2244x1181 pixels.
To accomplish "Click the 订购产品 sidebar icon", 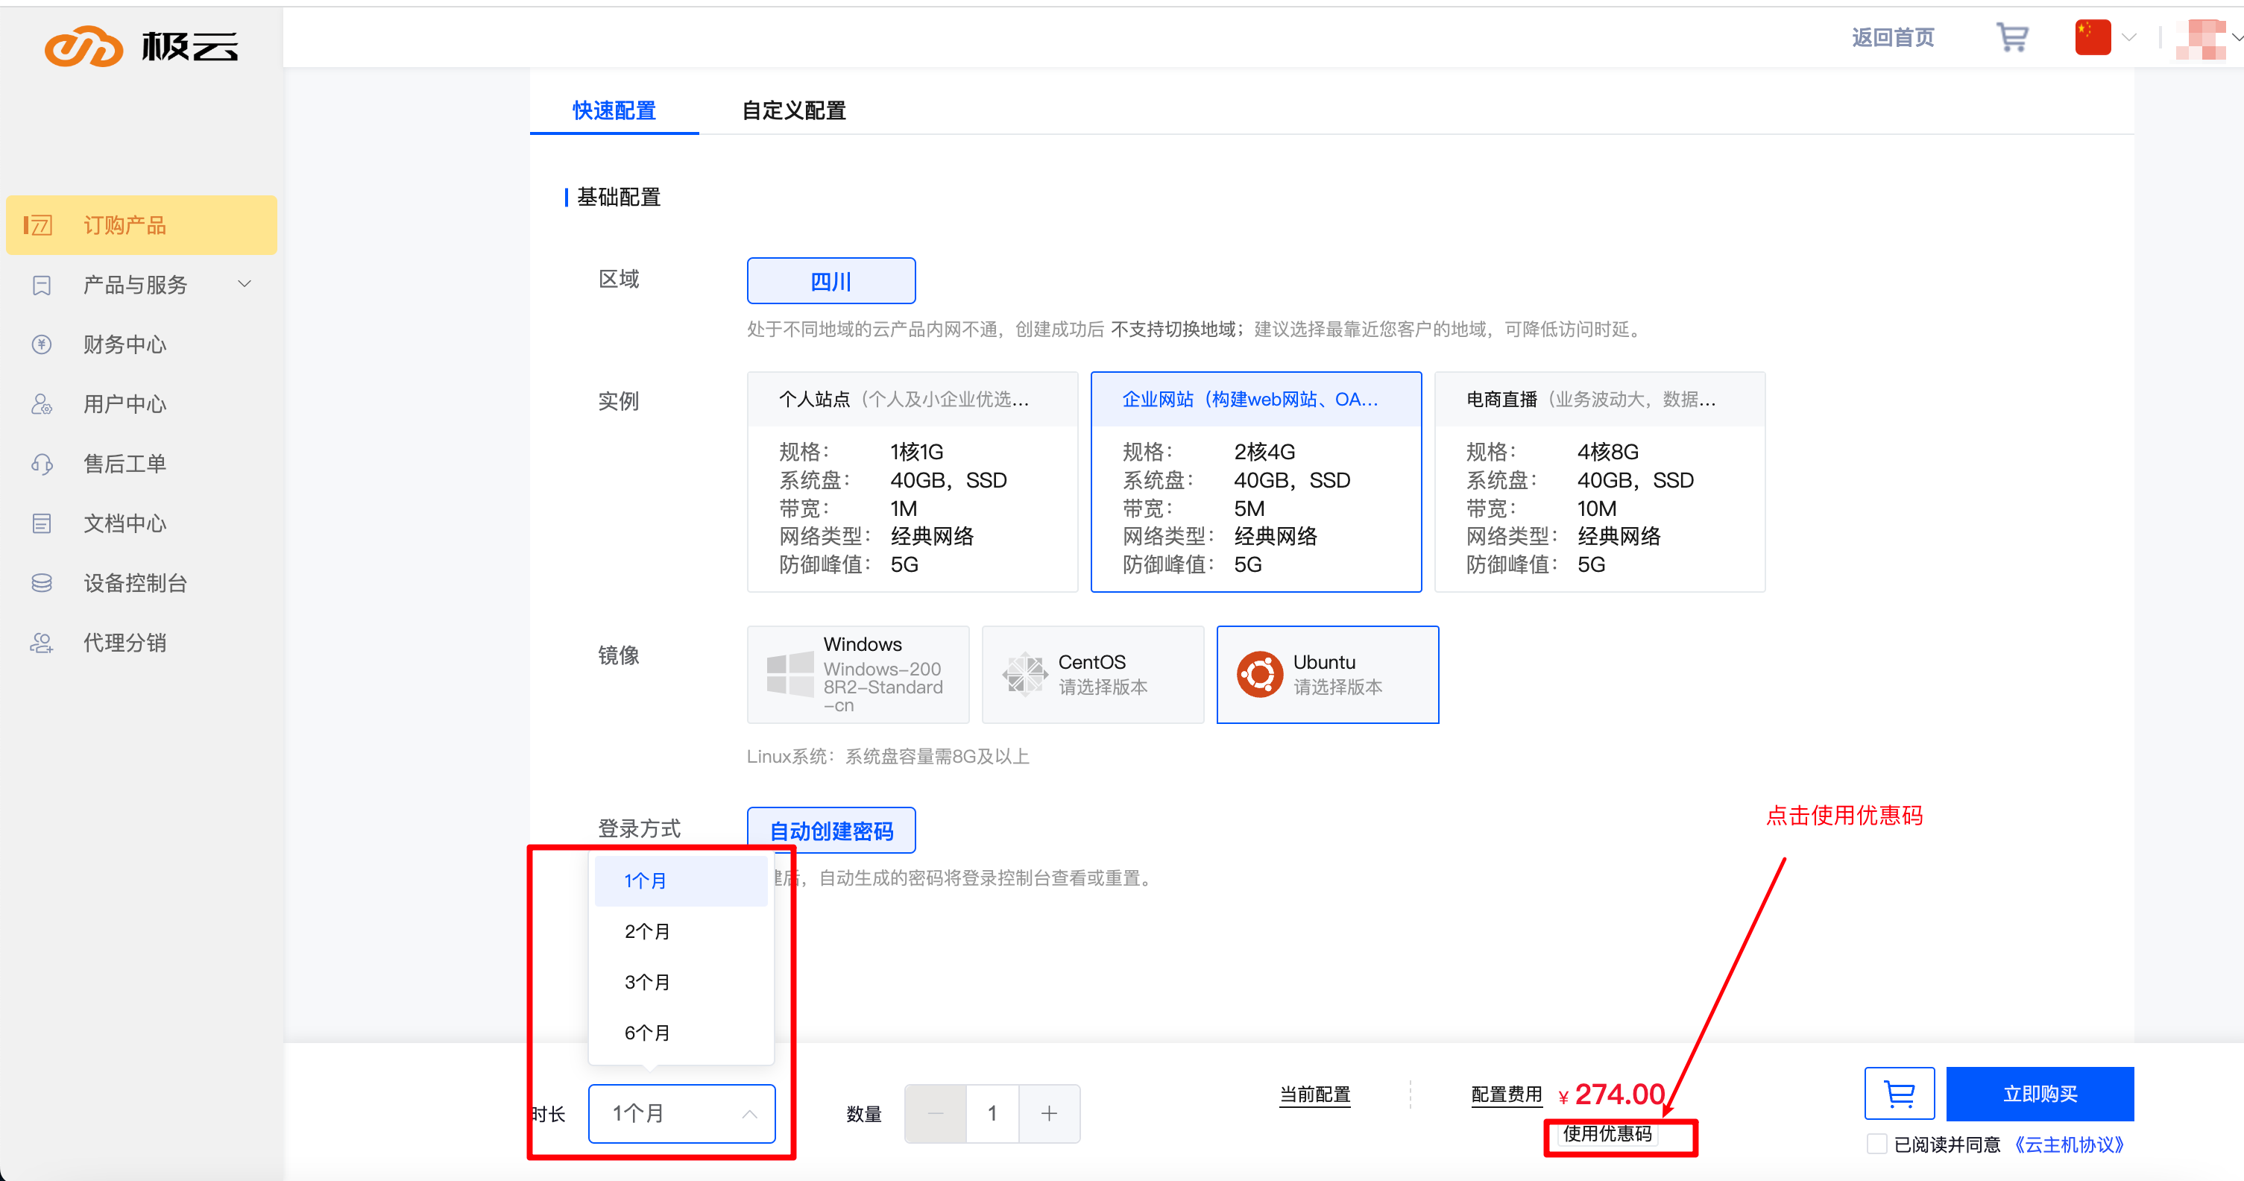I will tap(38, 226).
